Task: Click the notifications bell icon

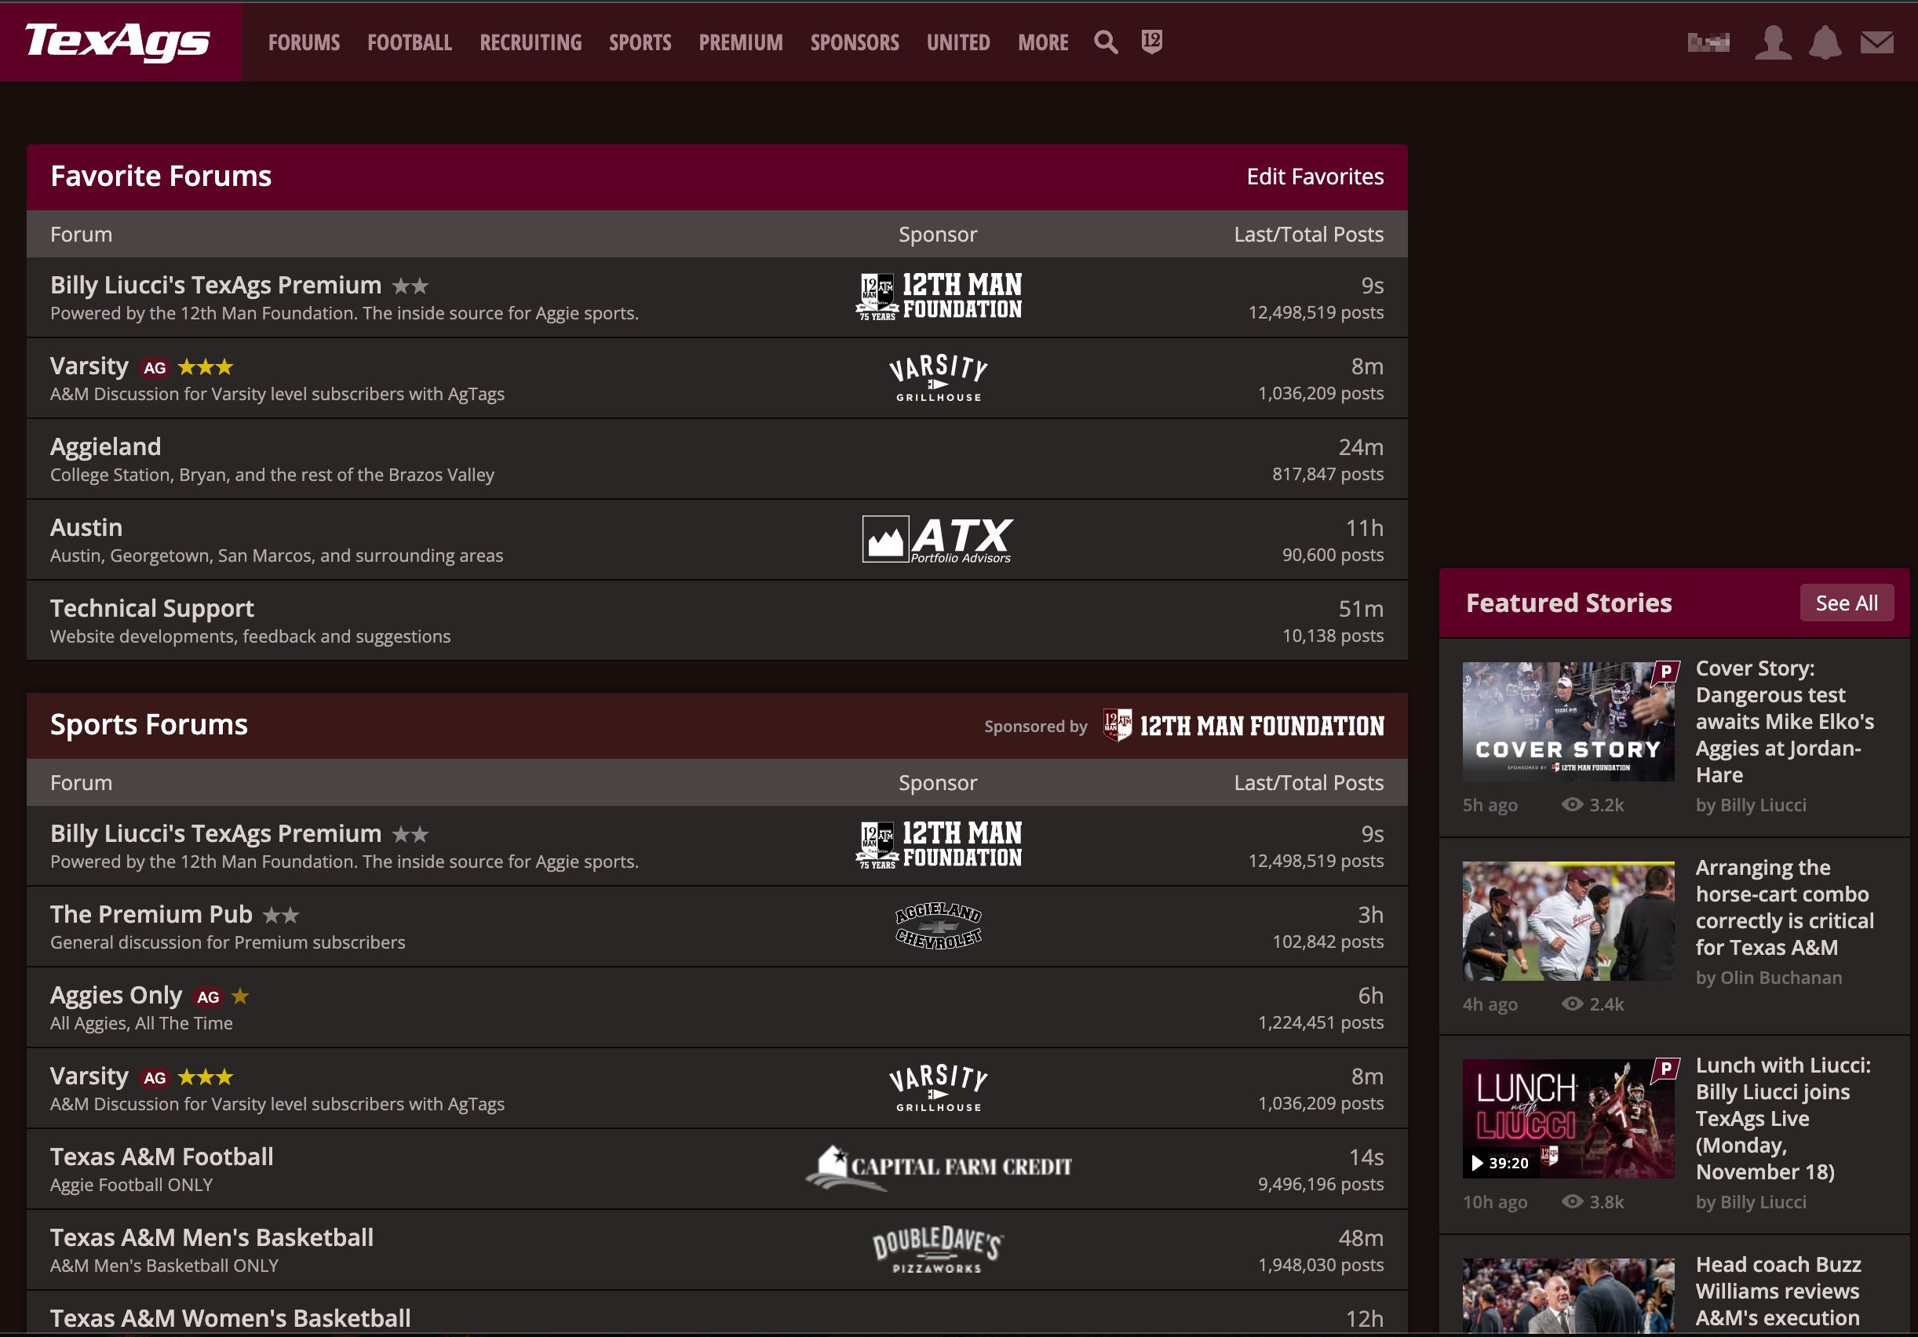Action: [x=1826, y=42]
